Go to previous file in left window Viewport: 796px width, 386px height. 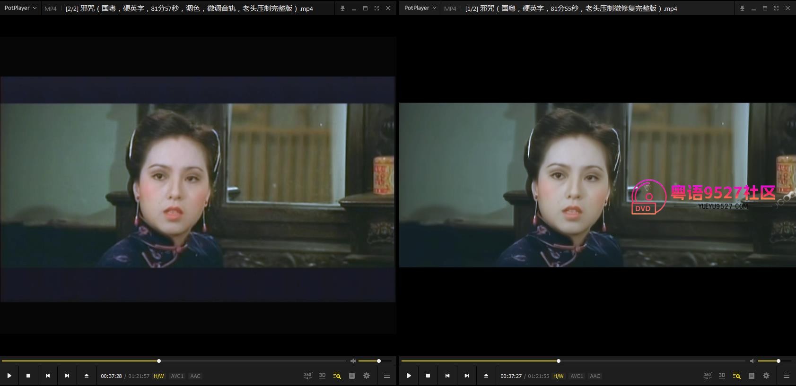[x=48, y=376]
